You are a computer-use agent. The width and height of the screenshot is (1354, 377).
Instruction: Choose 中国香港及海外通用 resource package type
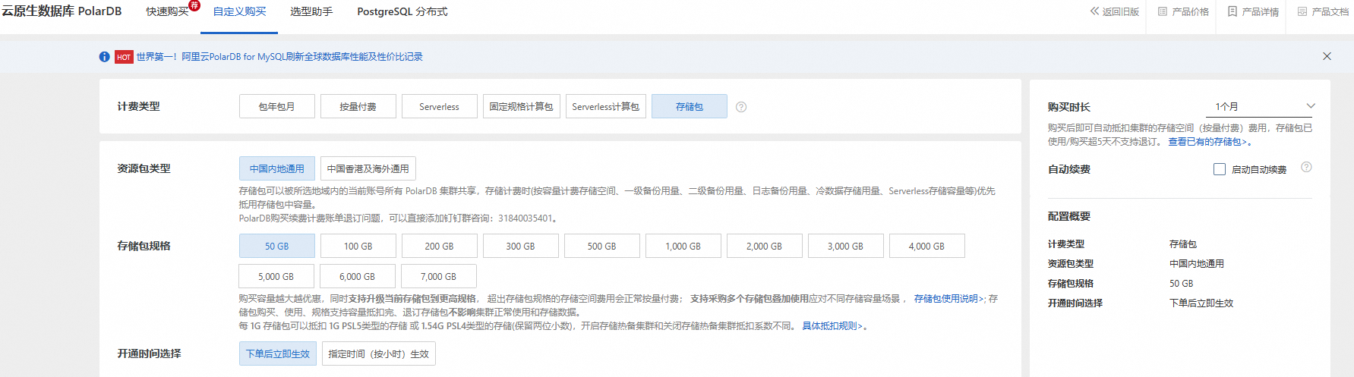pos(368,168)
